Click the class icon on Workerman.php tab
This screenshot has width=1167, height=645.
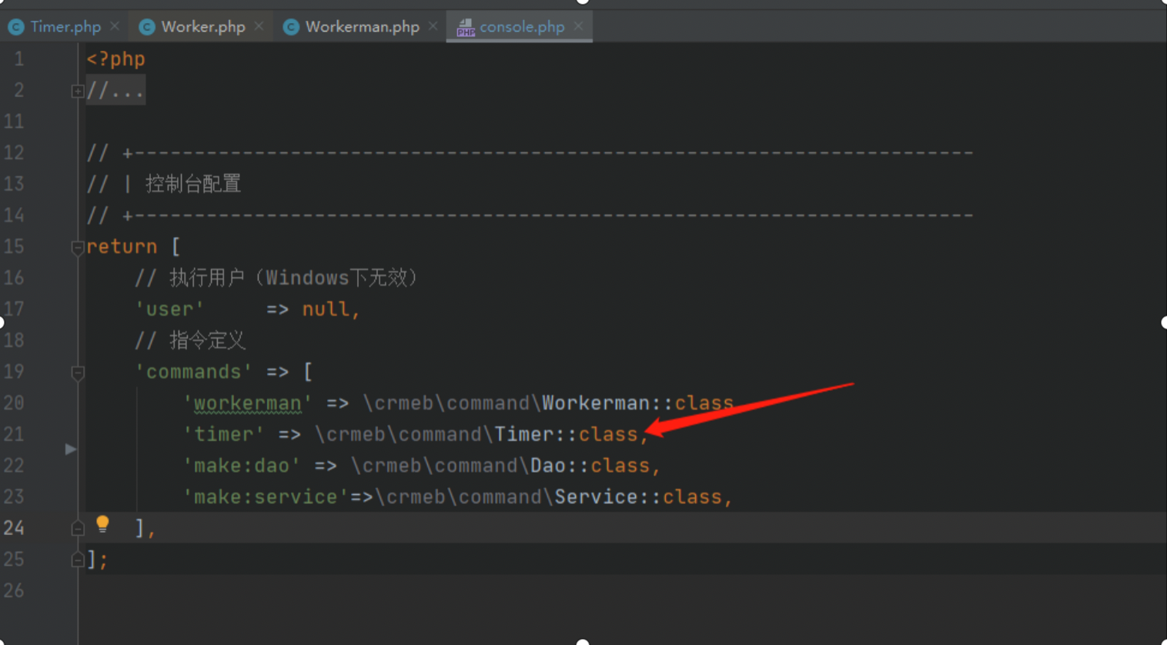[291, 26]
